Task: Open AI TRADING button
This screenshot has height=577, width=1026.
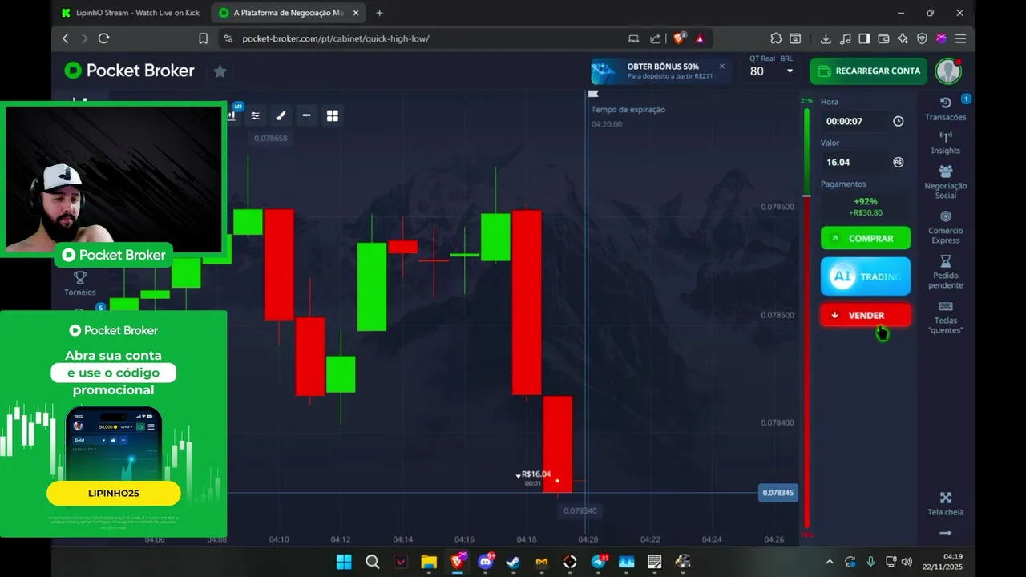Action: point(866,276)
